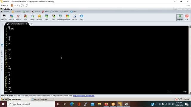Open the Tunneling toolbar icon

tap(60, 17)
